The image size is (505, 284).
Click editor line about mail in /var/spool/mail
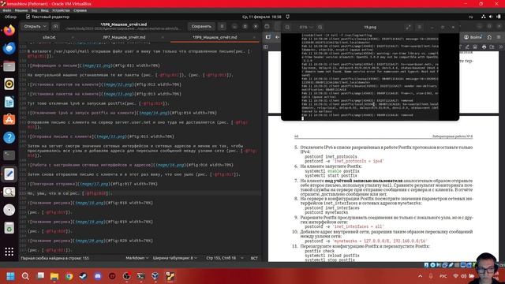point(139,54)
